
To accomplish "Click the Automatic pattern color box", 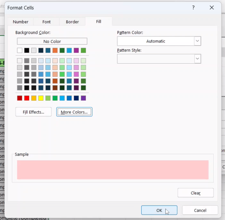I will point(156,41).
